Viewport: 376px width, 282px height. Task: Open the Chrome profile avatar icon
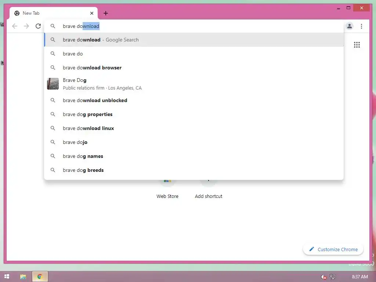350,26
